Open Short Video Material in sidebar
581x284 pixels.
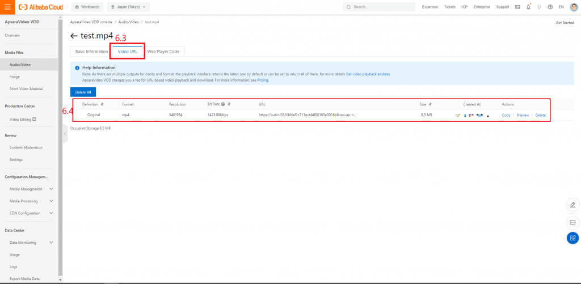pyautogui.click(x=26, y=89)
